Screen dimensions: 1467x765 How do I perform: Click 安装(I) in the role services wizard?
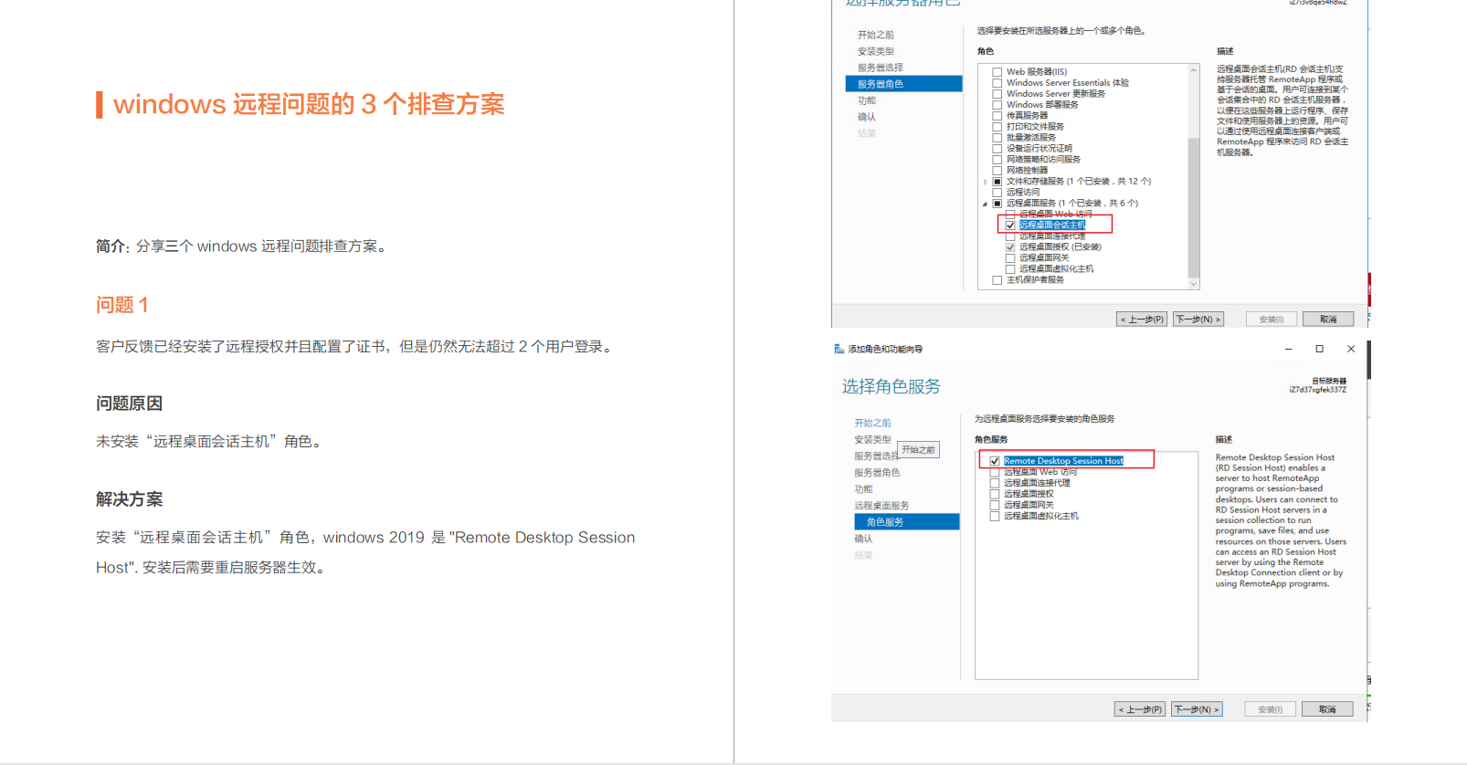click(1270, 709)
